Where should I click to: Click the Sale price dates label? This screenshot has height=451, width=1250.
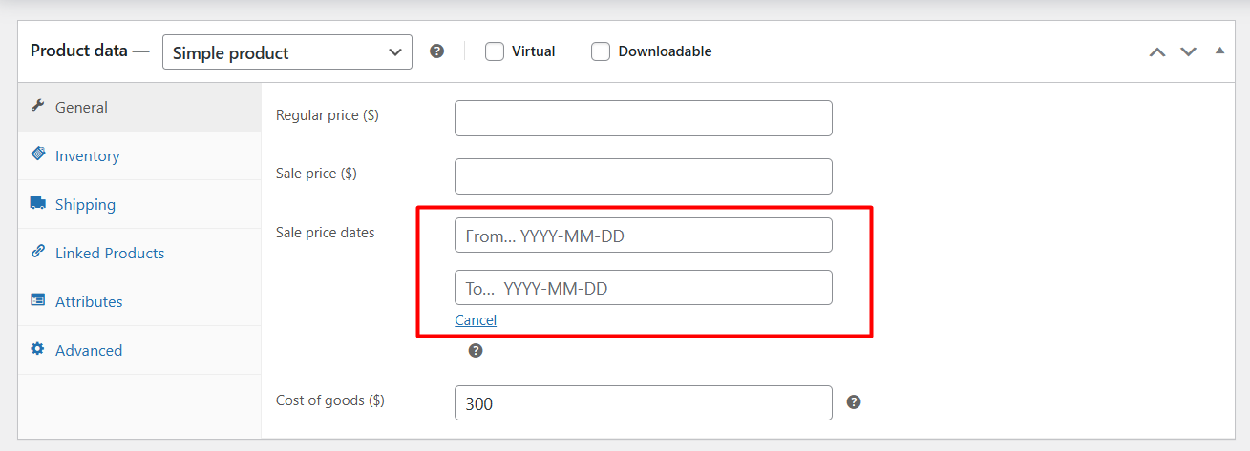click(326, 232)
